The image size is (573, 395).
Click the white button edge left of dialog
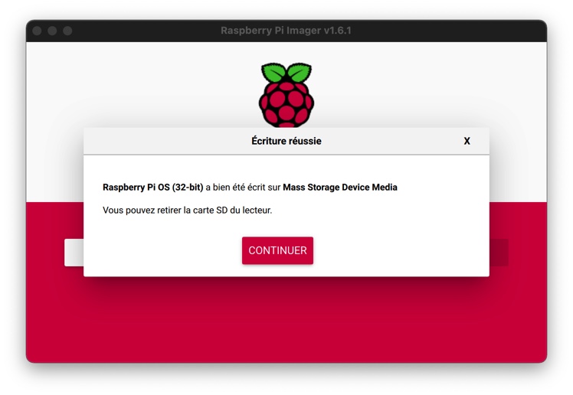click(x=74, y=253)
